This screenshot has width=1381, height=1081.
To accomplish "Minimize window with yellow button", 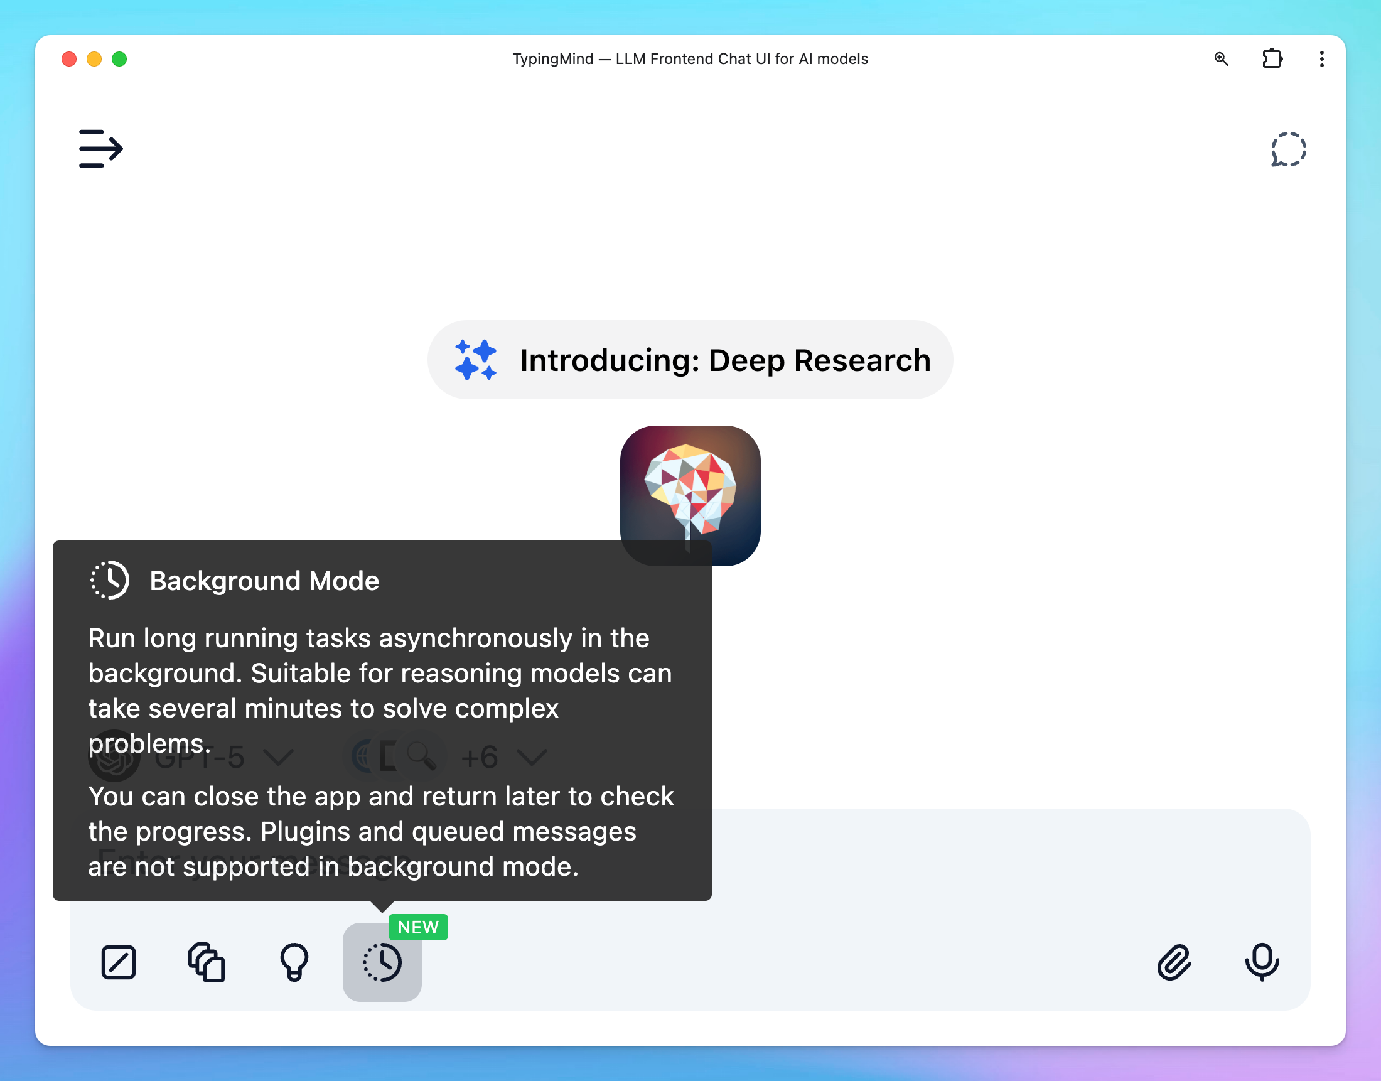I will [94, 59].
